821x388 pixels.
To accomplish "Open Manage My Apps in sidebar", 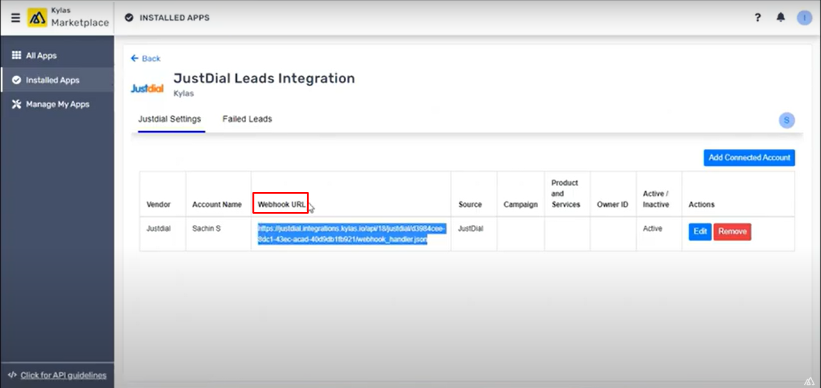I will pos(57,104).
